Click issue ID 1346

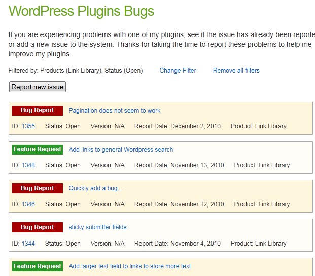tap(28, 204)
